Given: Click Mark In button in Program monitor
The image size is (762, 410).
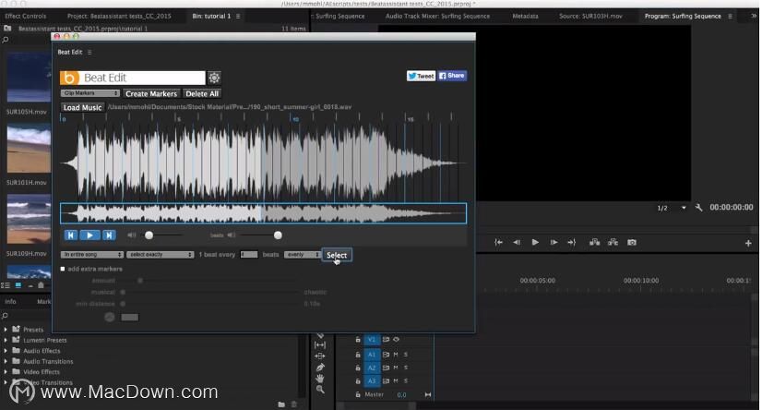Looking at the screenshot, I should click(498, 242).
